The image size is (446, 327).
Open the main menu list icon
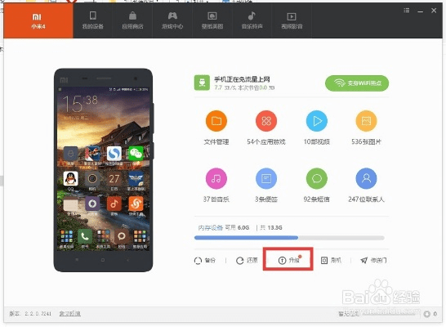click(x=407, y=11)
